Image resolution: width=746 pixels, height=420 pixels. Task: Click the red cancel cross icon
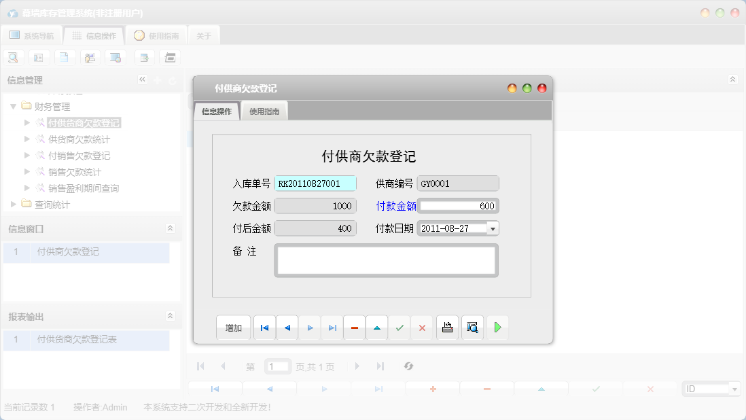[422, 327]
